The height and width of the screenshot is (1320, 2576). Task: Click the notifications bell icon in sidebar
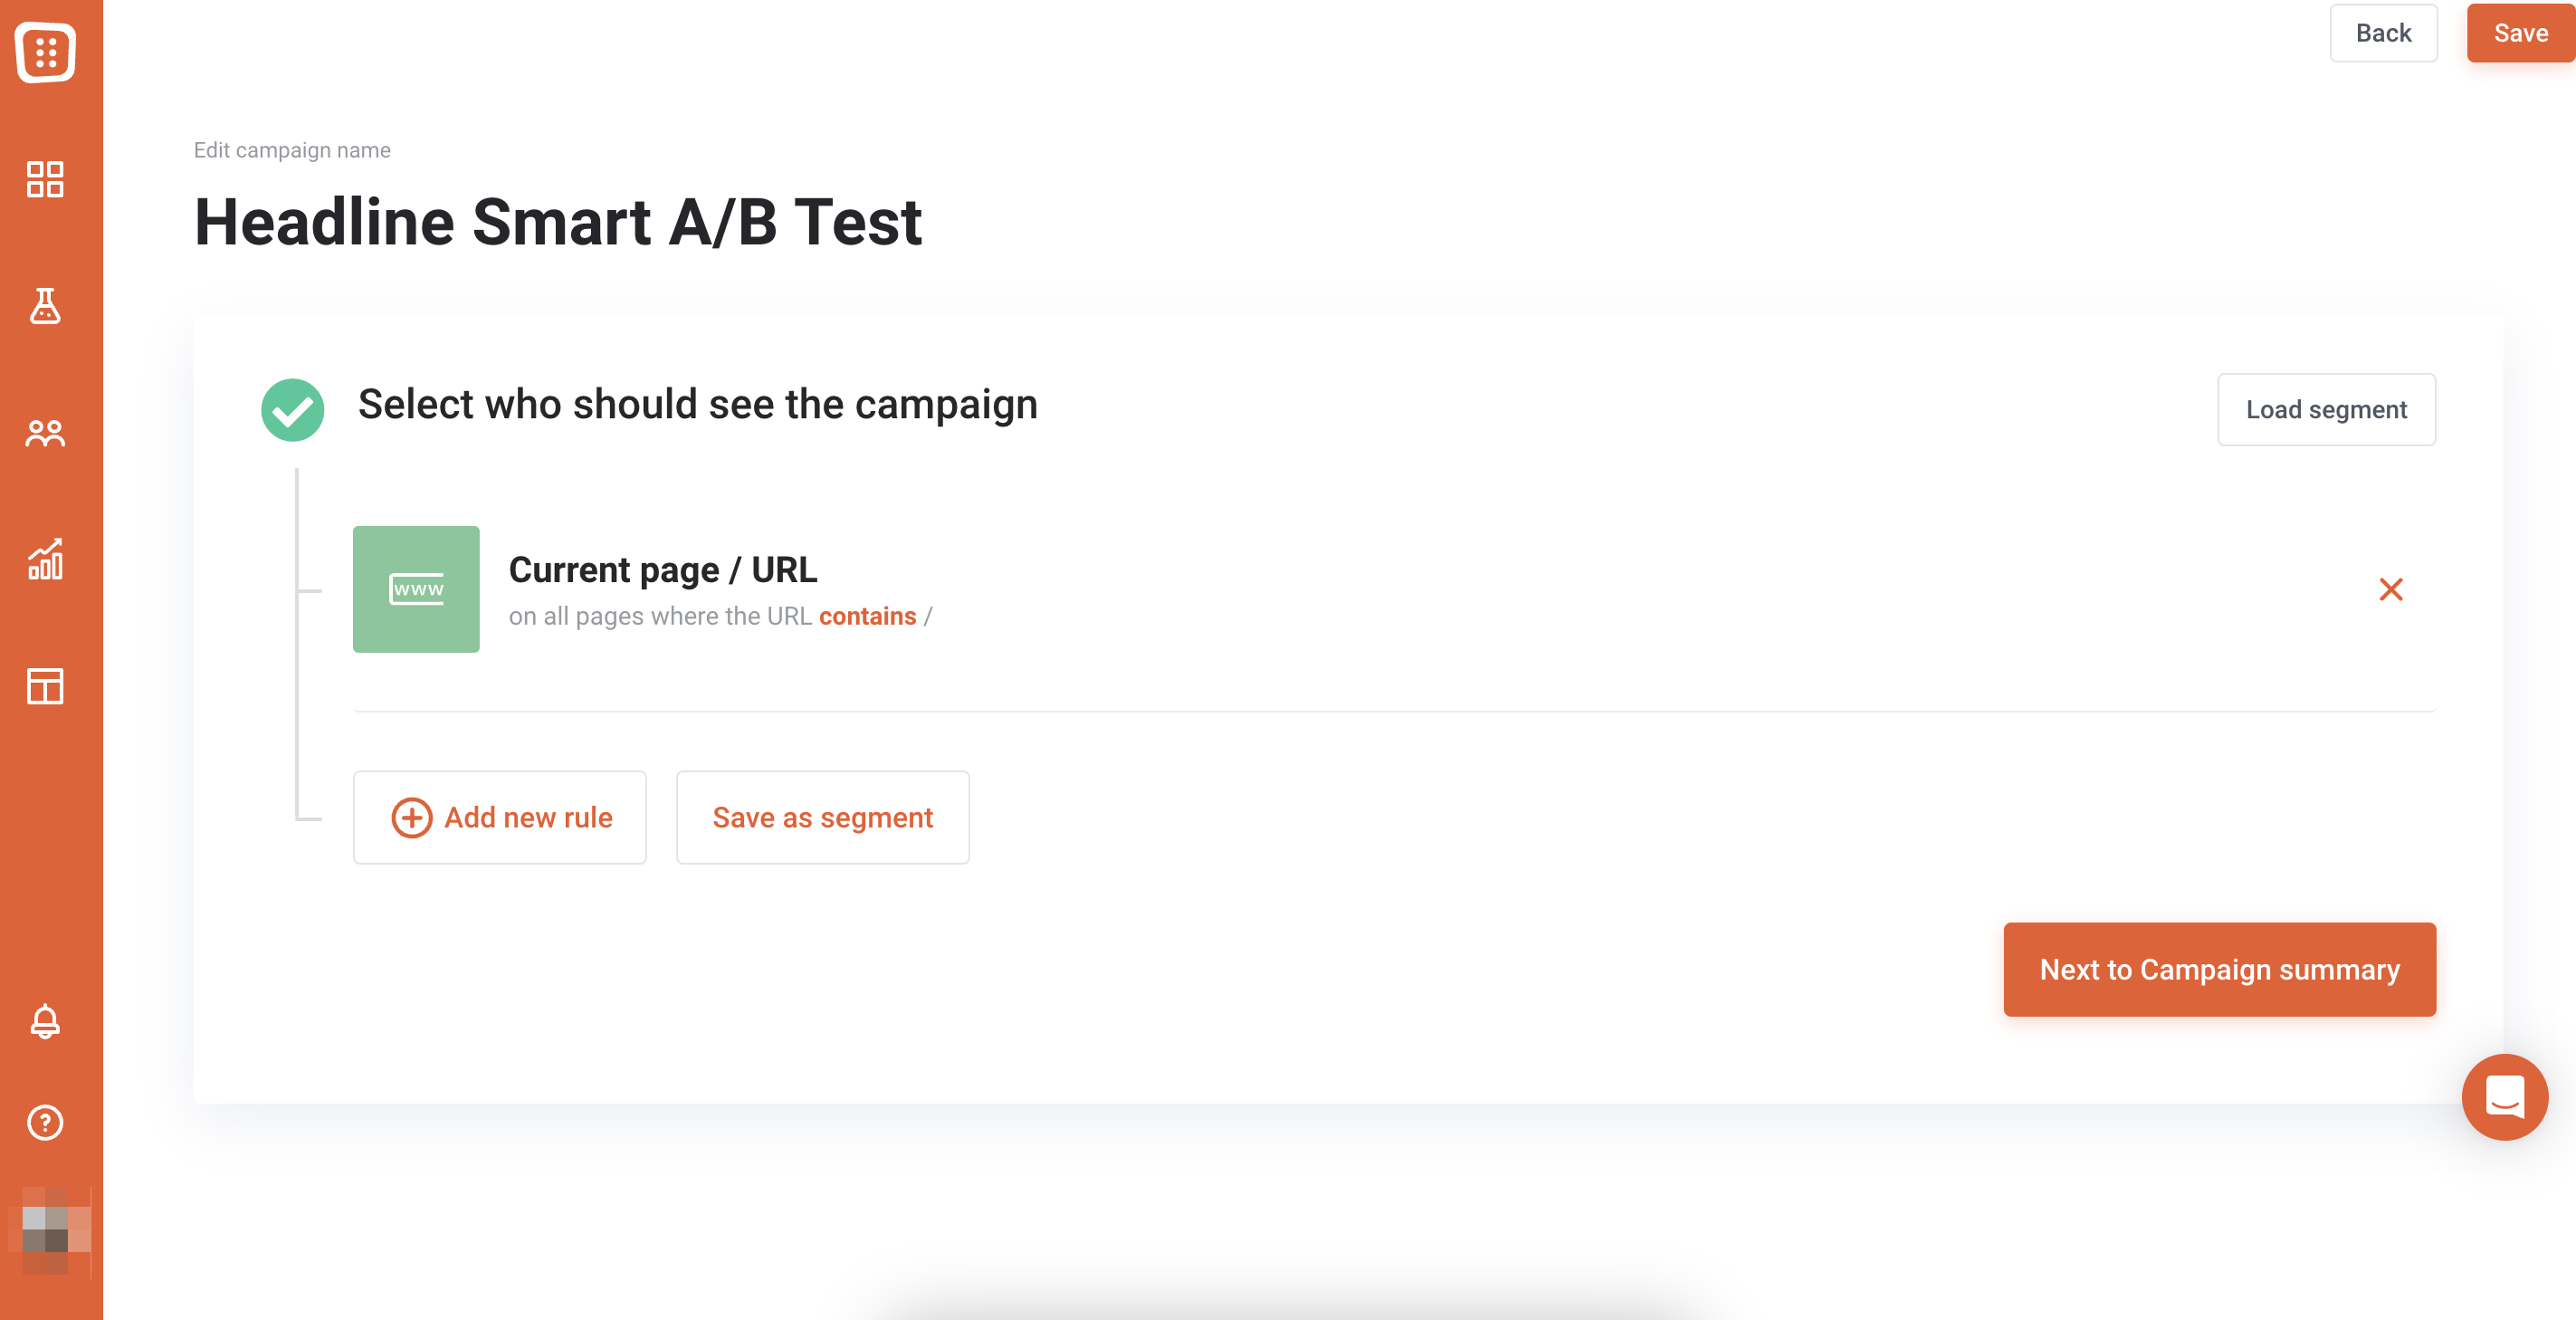(45, 1020)
